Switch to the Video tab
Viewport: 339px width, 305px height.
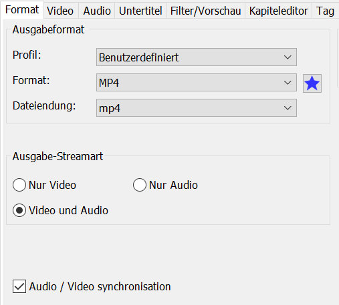(x=60, y=11)
